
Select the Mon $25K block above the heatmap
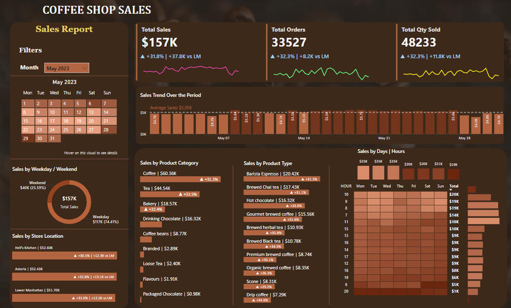click(363, 173)
